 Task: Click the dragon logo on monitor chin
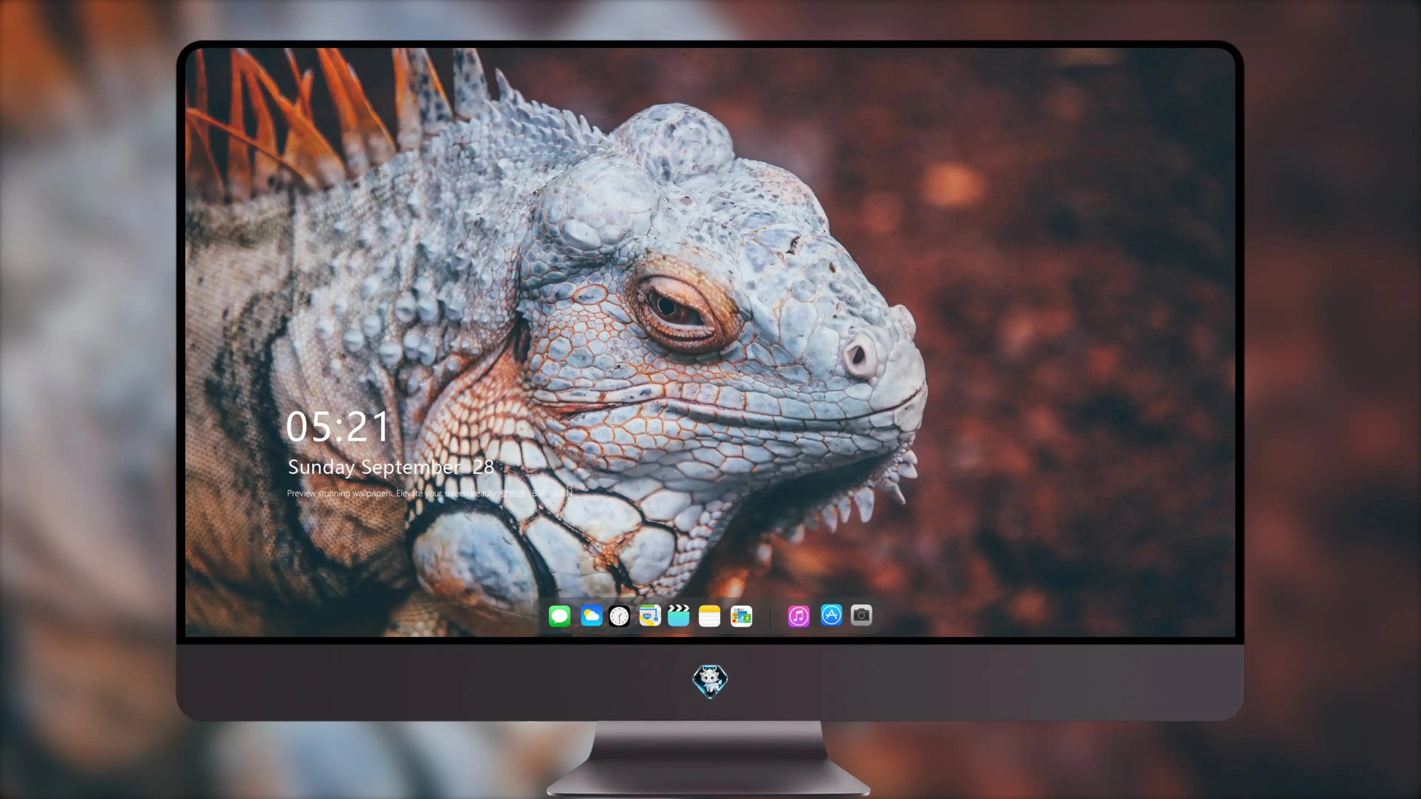710,681
